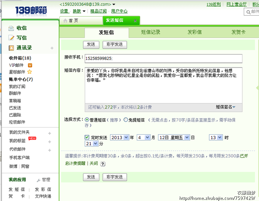This screenshot has height=201, width=259.
Task: Click the contacts icon beside 通讯录
Action: [x=11, y=48]
